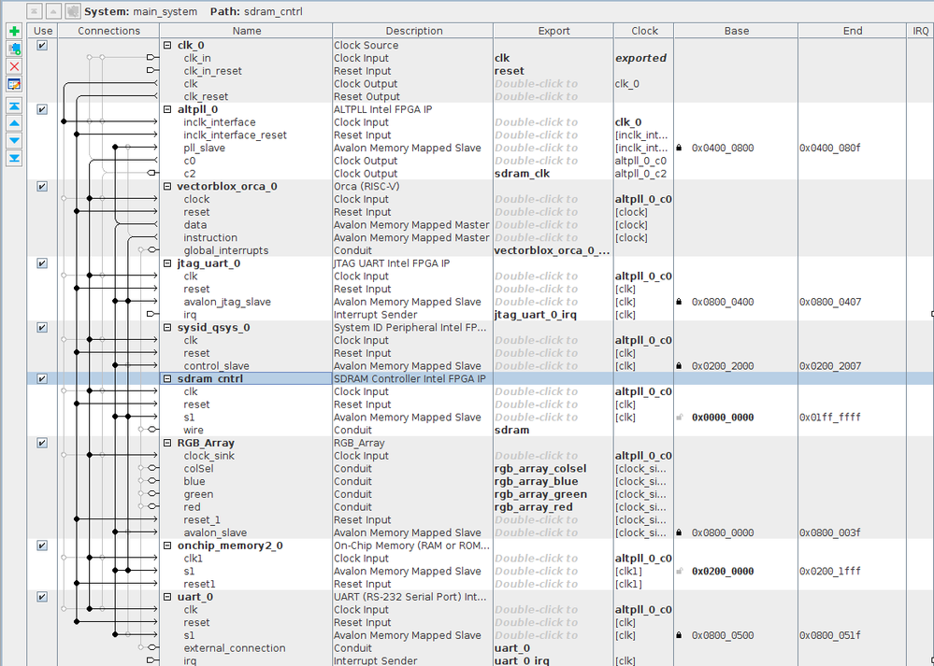Uncheck the Use checkbox for vectorblox_orca_0
The image size is (934, 666).
click(42, 186)
